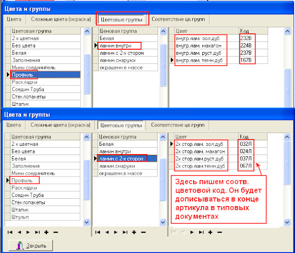
Task: Select 2 х цветная row in upper window
Action: [x=46, y=38]
